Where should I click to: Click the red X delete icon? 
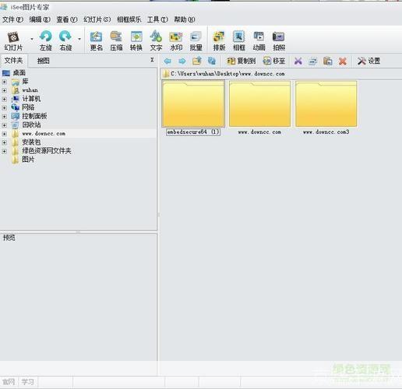(343, 61)
